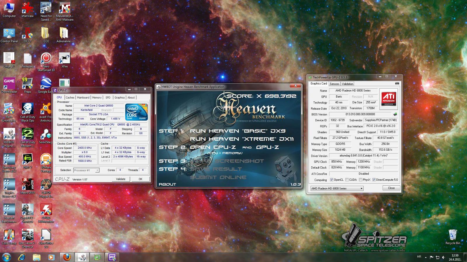The height and width of the screenshot is (262, 467).
Task: Open the About tab in CPU-Z
Action: pyautogui.click(x=131, y=98)
